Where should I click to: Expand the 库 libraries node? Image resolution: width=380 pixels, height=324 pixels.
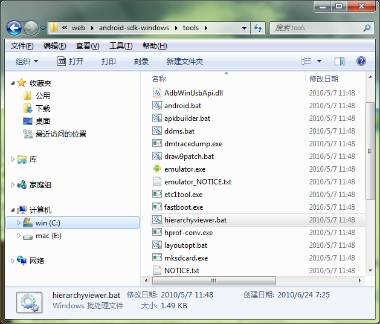(x=13, y=160)
